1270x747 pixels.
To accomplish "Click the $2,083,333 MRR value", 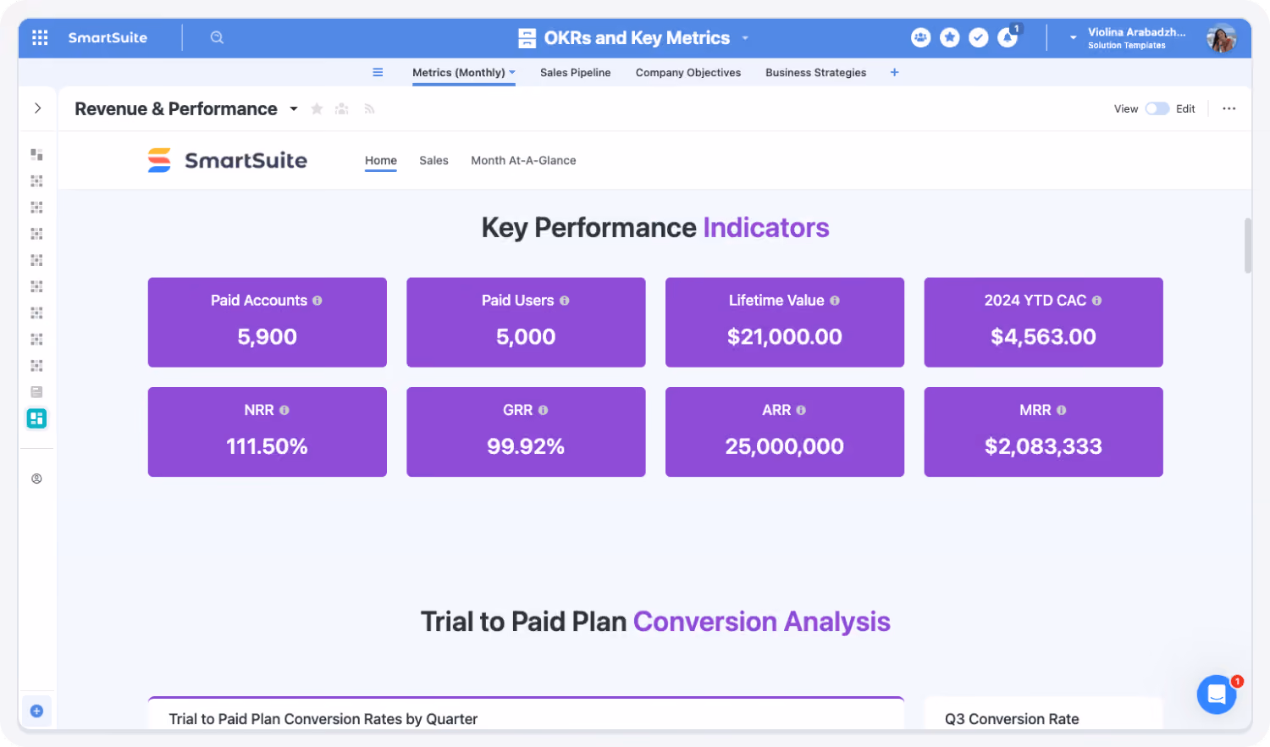I will pyautogui.click(x=1043, y=446).
